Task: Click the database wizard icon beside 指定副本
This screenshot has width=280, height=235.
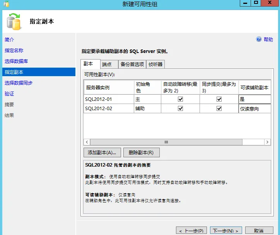Action: click(14, 22)
